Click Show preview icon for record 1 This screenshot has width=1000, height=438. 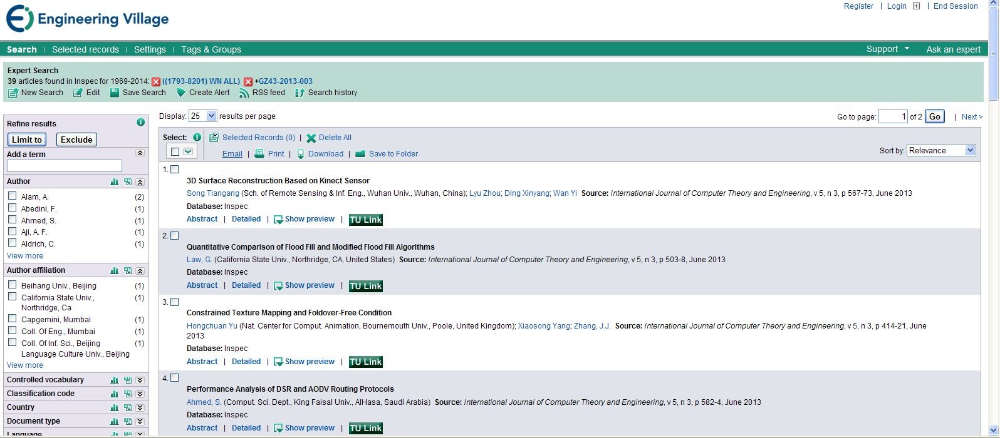tap(279, 220)
